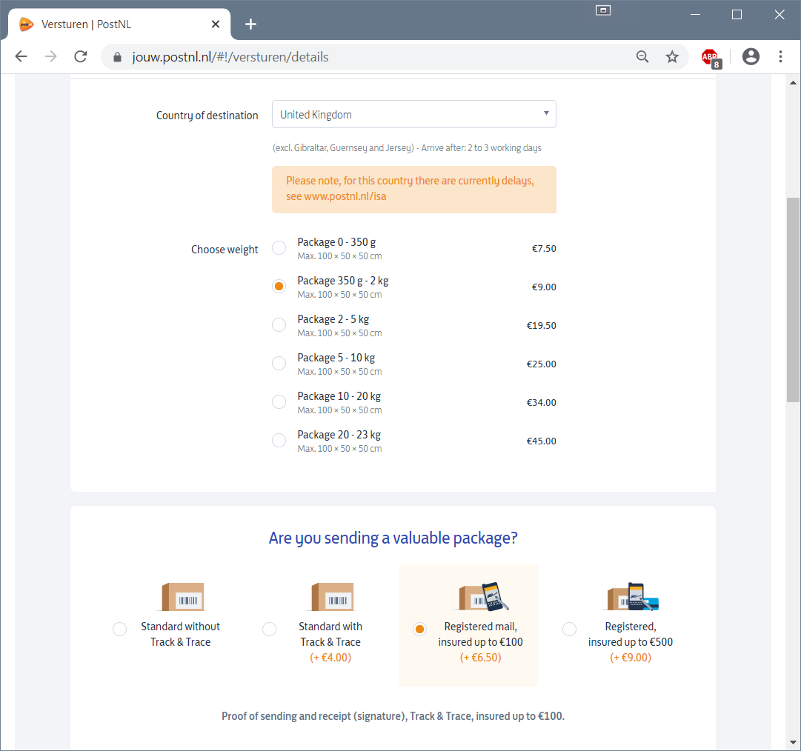Open the Chrome three-dot menu
This screenshot has height=751, width=801.
780,57
